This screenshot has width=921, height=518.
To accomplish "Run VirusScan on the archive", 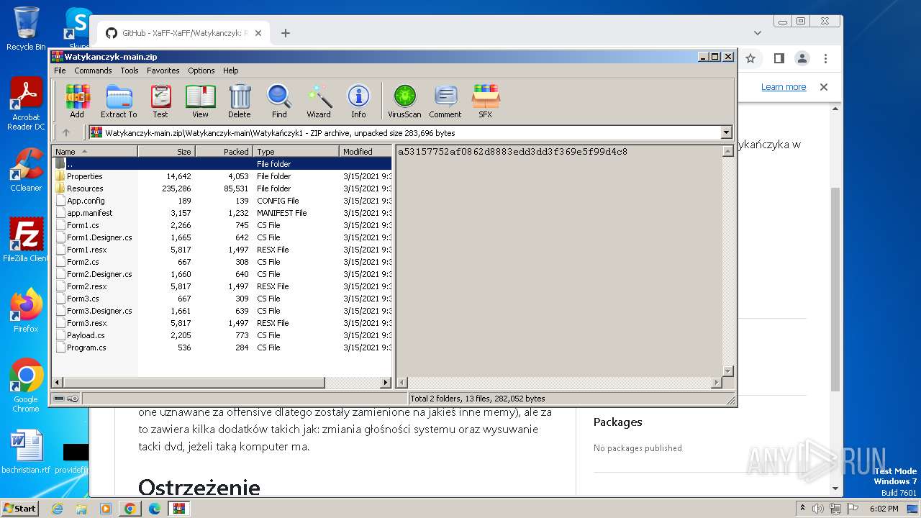I will click(404, 101).
